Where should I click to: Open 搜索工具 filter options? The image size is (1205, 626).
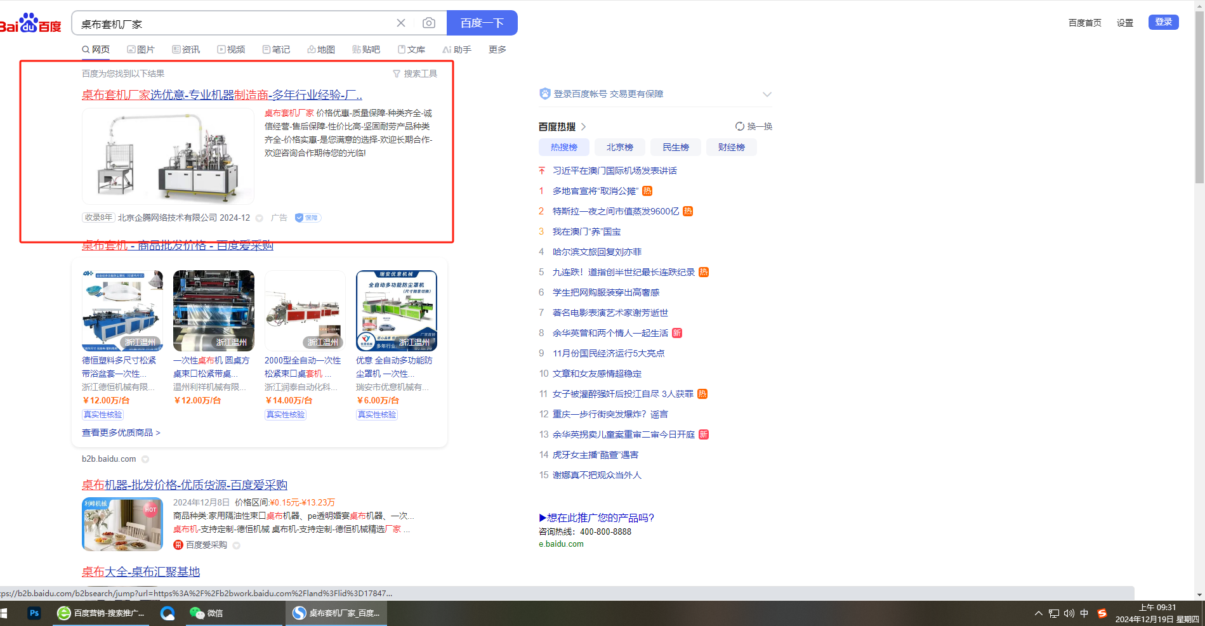(x=415, y=74)
